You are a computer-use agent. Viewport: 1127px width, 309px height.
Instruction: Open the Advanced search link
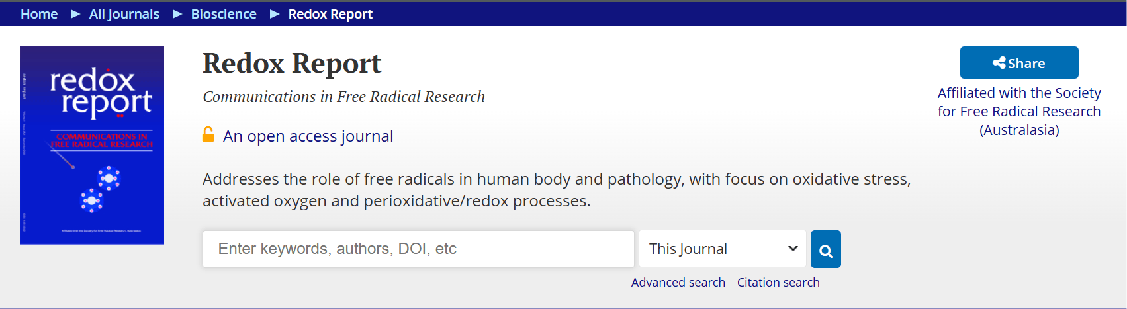tap(678, 282)
